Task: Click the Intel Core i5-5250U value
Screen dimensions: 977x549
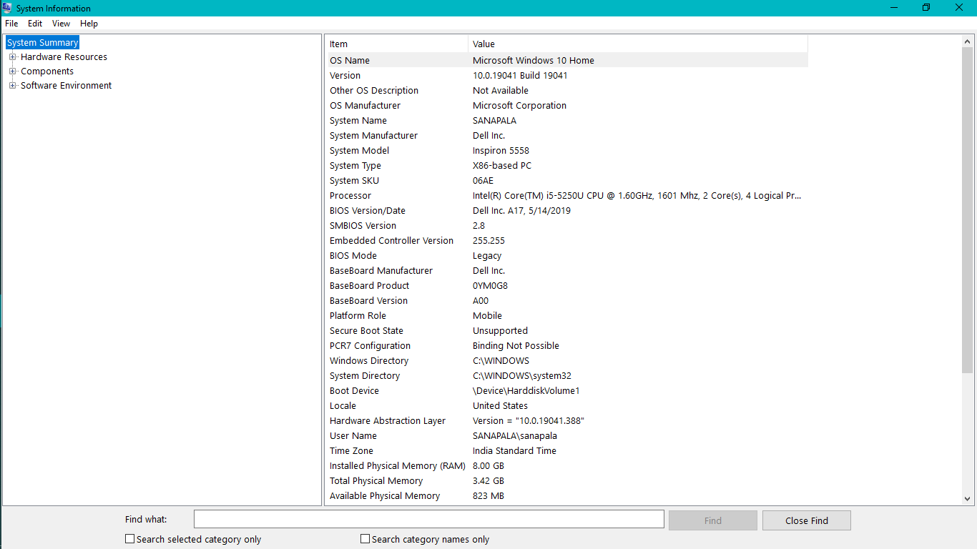Action: 637,196
